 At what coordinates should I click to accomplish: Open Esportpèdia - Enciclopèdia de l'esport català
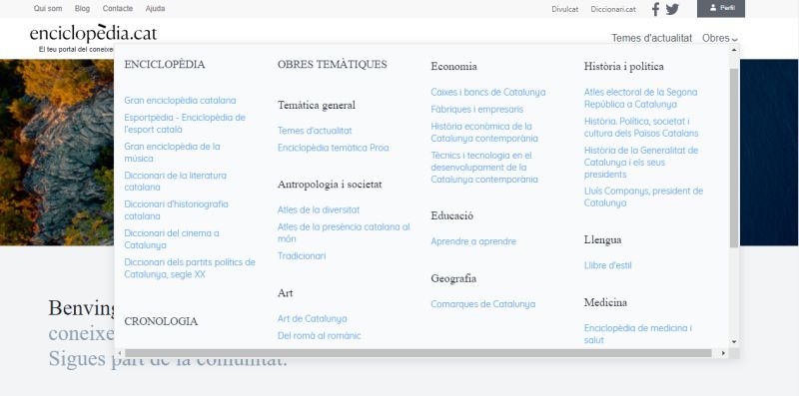tap(185, 123)
